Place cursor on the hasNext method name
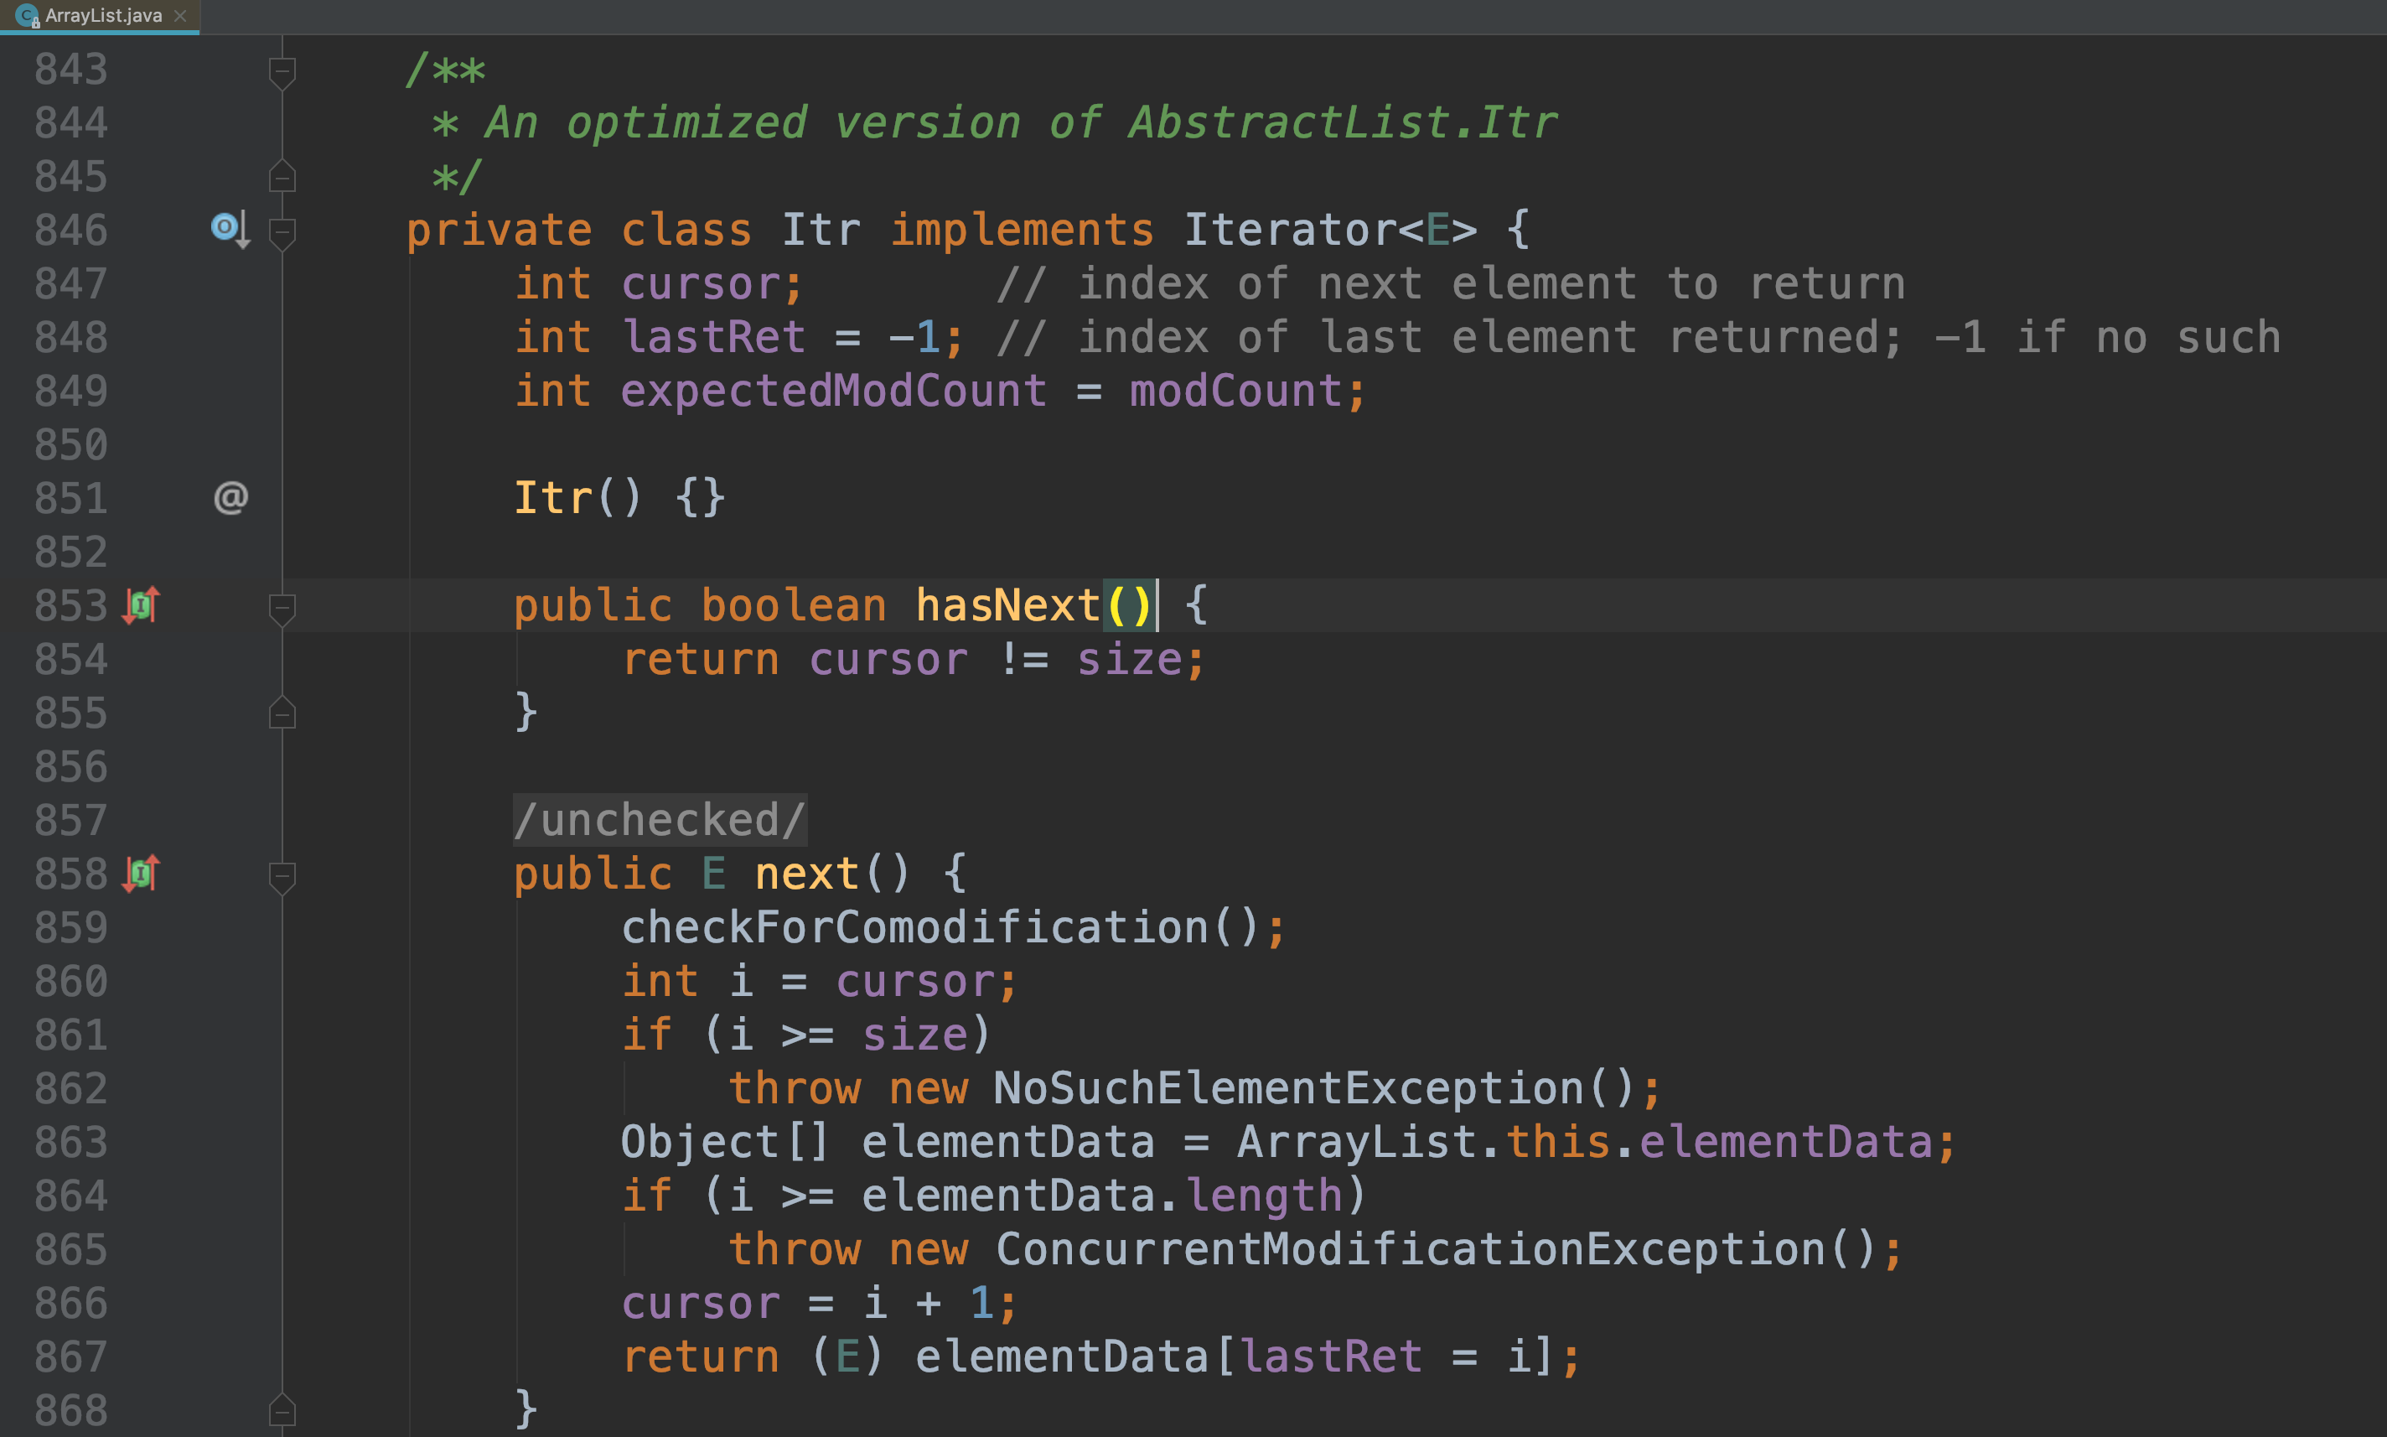The height and width of the screenshot is (1437, 2387). pyautogui.click(x=1007, y=605)
